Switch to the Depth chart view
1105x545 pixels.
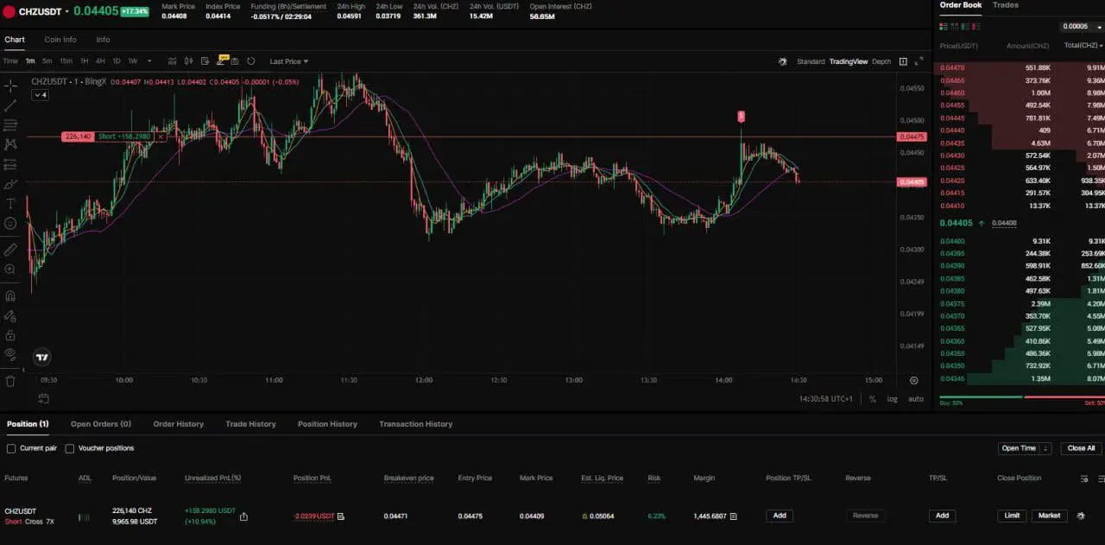pos(881,61)
